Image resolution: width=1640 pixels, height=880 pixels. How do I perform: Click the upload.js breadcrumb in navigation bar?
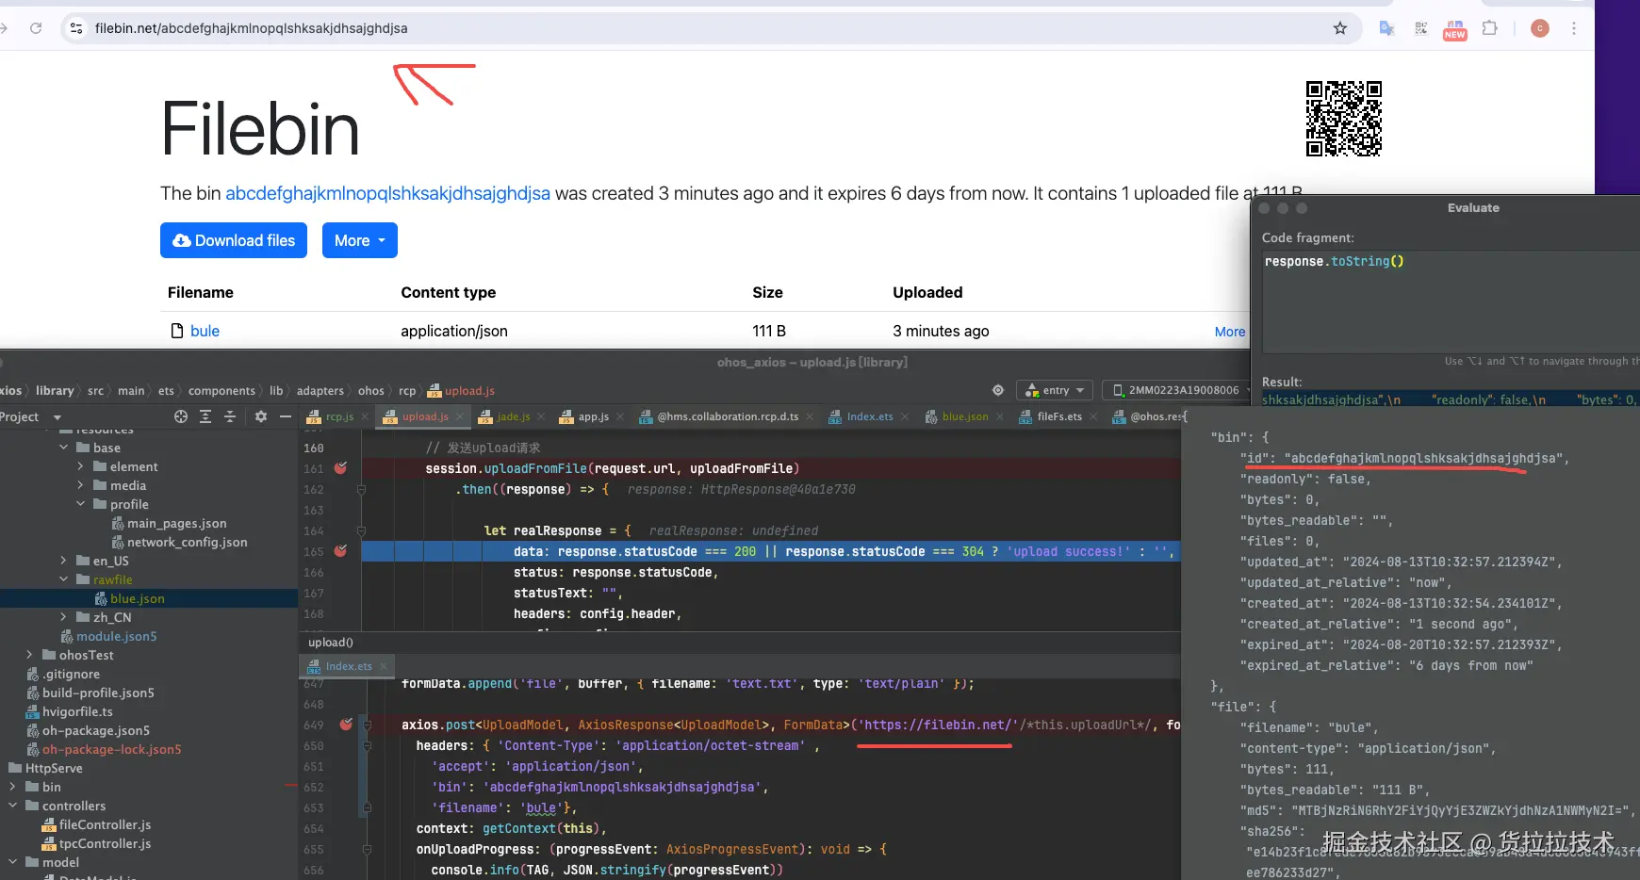(x=462, y=390)
